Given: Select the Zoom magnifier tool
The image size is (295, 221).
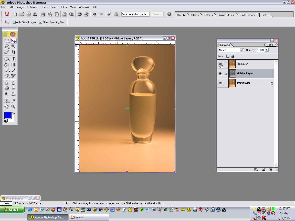Looking at the screenshot, I should 13,106.
